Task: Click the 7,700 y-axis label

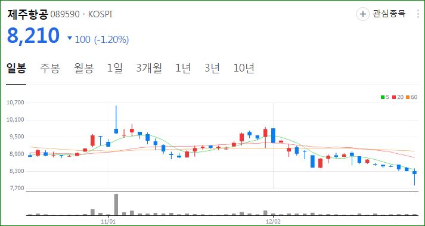Action: [17, 188]
